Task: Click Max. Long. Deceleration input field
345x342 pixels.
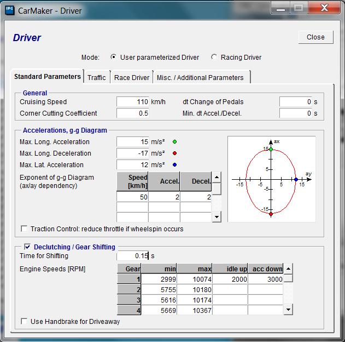Action: pos(133,153)
